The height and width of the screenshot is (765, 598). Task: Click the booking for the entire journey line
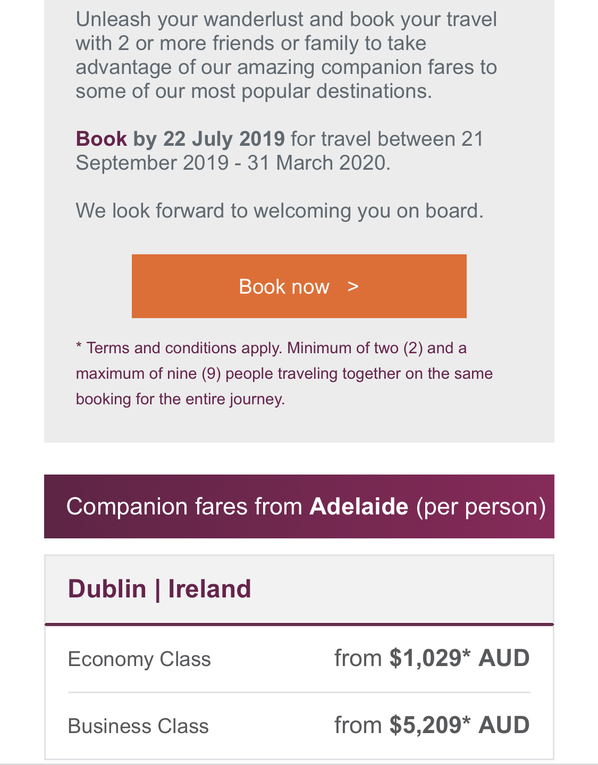tap(180, 399)
